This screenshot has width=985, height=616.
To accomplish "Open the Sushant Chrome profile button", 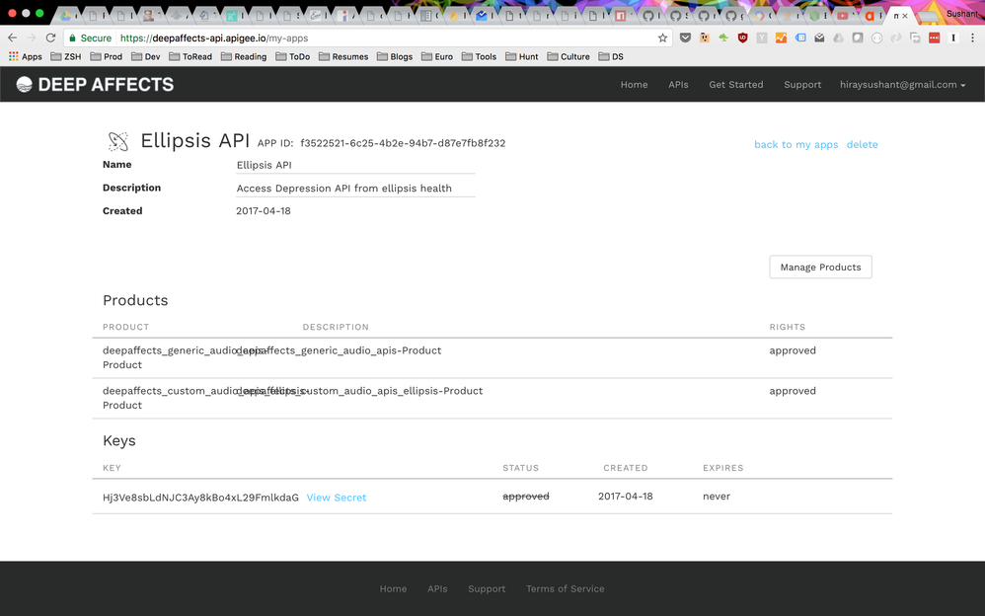I will coord(961,14).
